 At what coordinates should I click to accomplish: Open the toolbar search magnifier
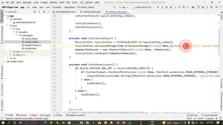(x=217, y=7)
